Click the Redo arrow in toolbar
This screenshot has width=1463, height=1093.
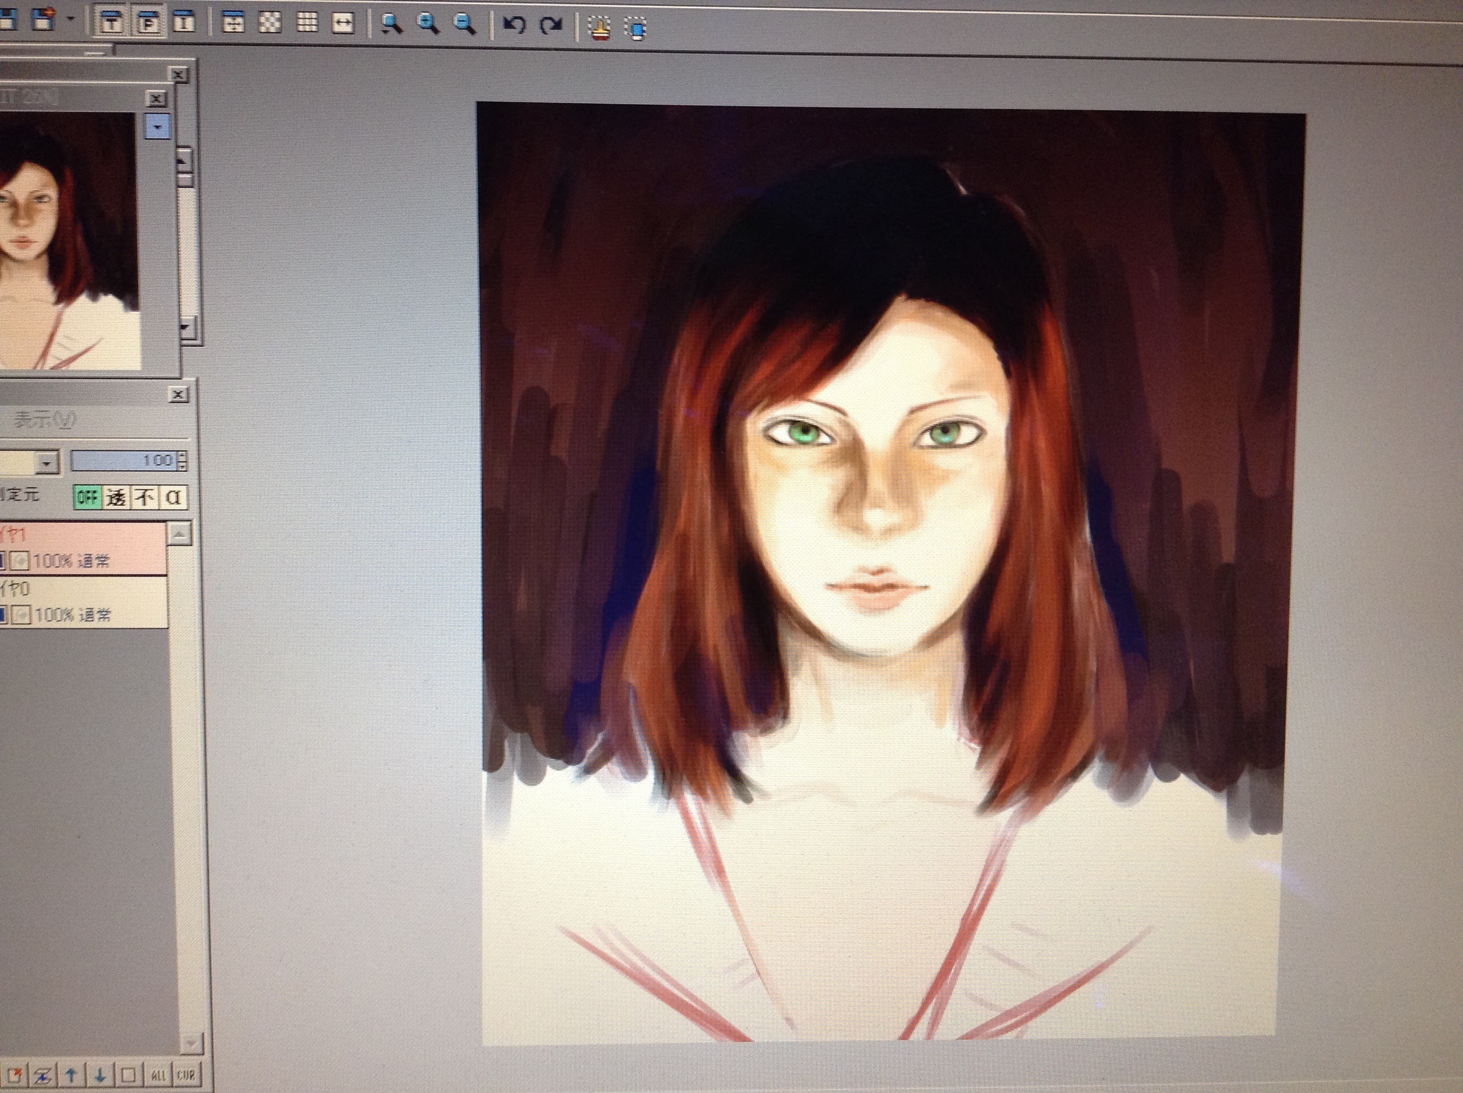pyautogui.click(x=550, y=26)
